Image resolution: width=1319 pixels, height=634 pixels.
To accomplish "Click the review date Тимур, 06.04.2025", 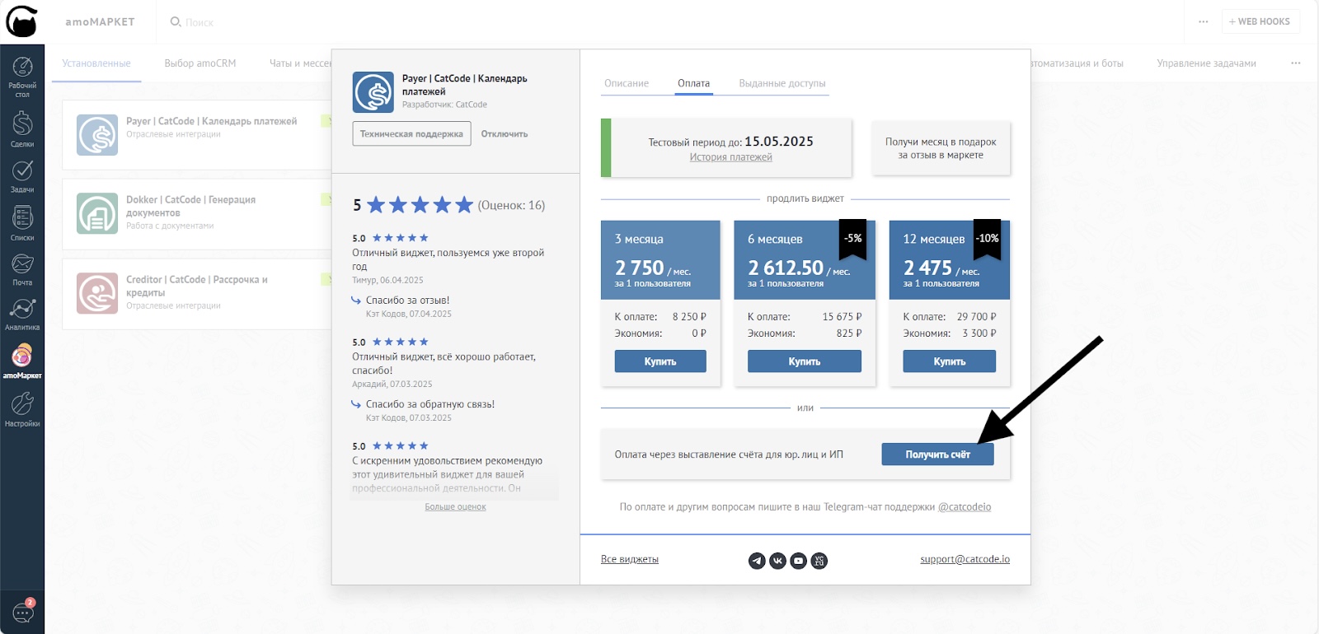I will 387,280.
